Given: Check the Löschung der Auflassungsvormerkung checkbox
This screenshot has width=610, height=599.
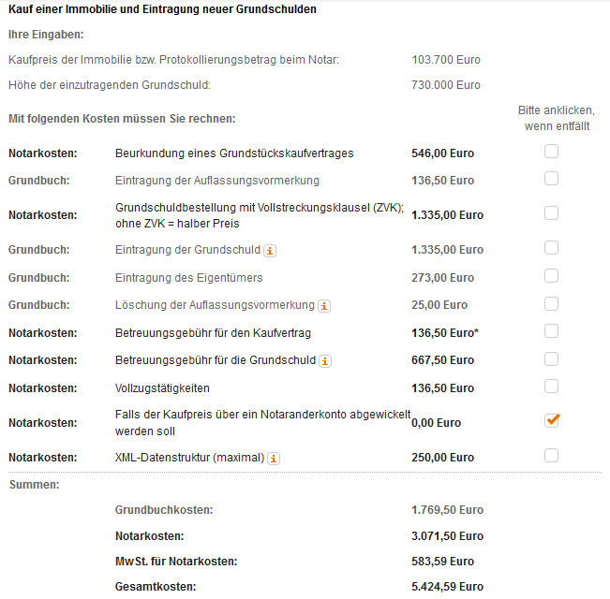Looking at the screenshot, I should click(552, 303).
